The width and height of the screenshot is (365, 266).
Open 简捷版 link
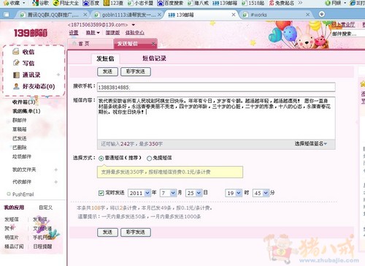112,33
